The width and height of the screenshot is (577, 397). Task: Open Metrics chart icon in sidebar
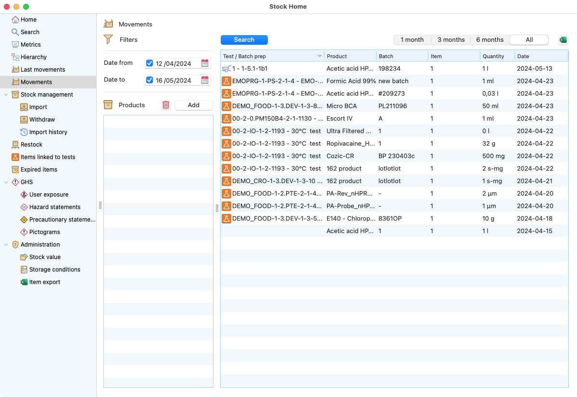click(15, 45)
